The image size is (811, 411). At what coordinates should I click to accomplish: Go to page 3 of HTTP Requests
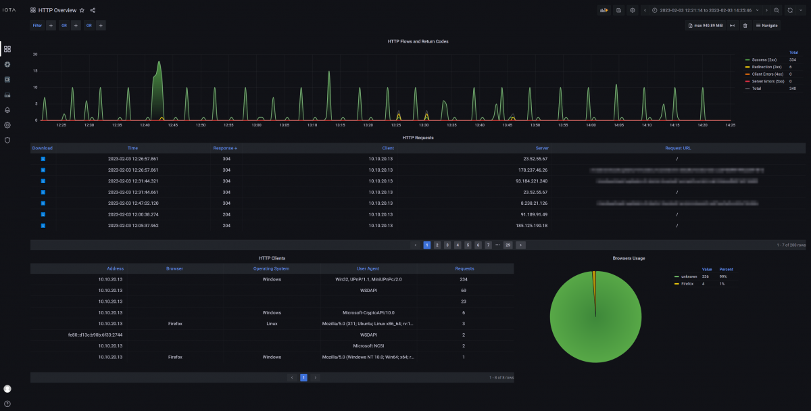tap(447, 245)
